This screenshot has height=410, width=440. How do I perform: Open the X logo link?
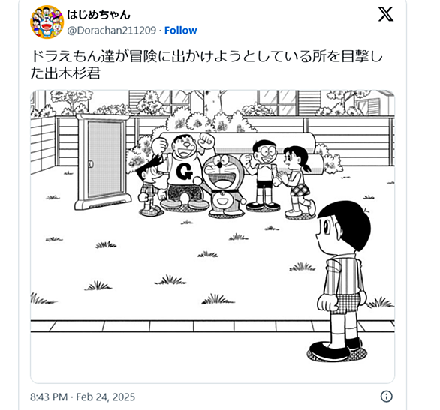pos(386,14)
